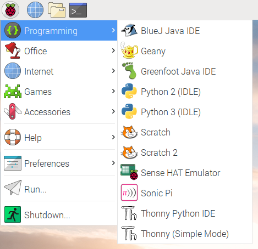Image resolution: width=258 pixels, height=249 pixels.
Task: Launch the web browser globe icon in taskbar
Action: tap(35, 10)
